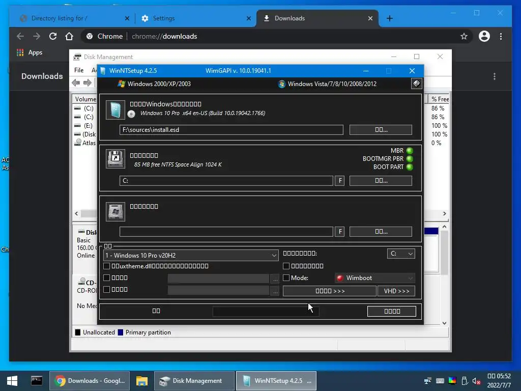
Task: Click browse button for boot drive C:
Action: tap(381, 181)
